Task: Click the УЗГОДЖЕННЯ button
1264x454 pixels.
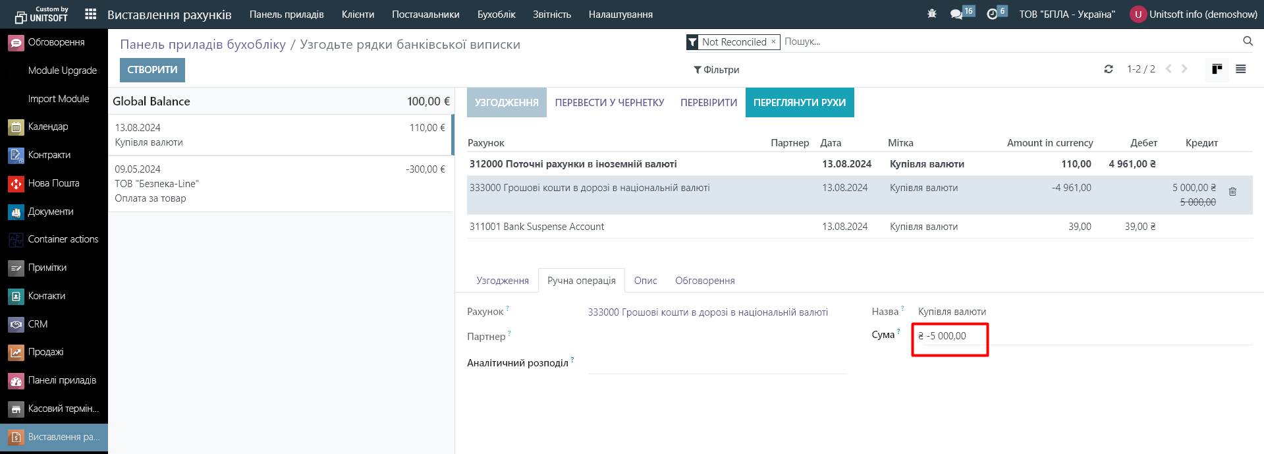Action: pyautogui.click(x=507, y=103)
